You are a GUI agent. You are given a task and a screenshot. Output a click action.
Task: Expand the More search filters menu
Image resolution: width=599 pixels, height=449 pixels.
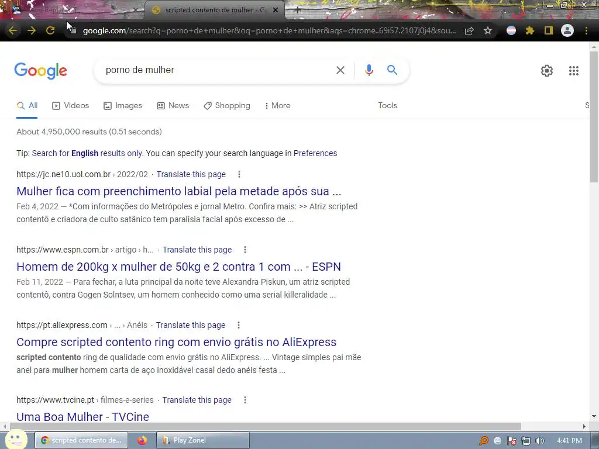click(x=278, y=106)
